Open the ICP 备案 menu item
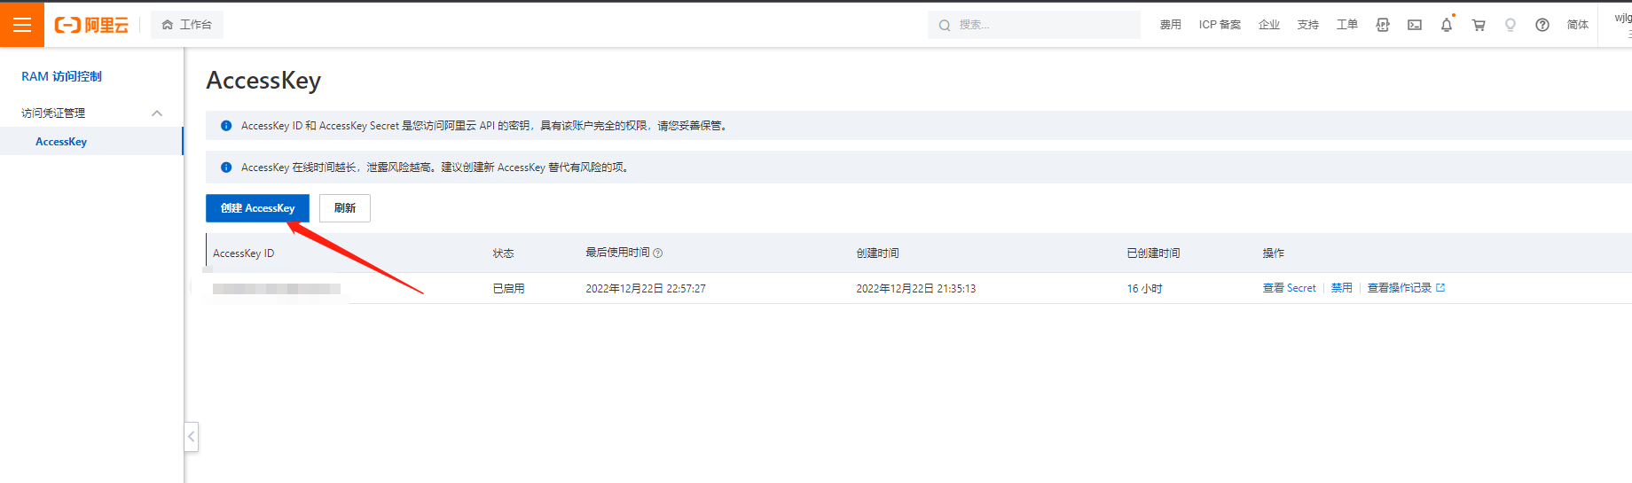 [x=1220, y=25]
